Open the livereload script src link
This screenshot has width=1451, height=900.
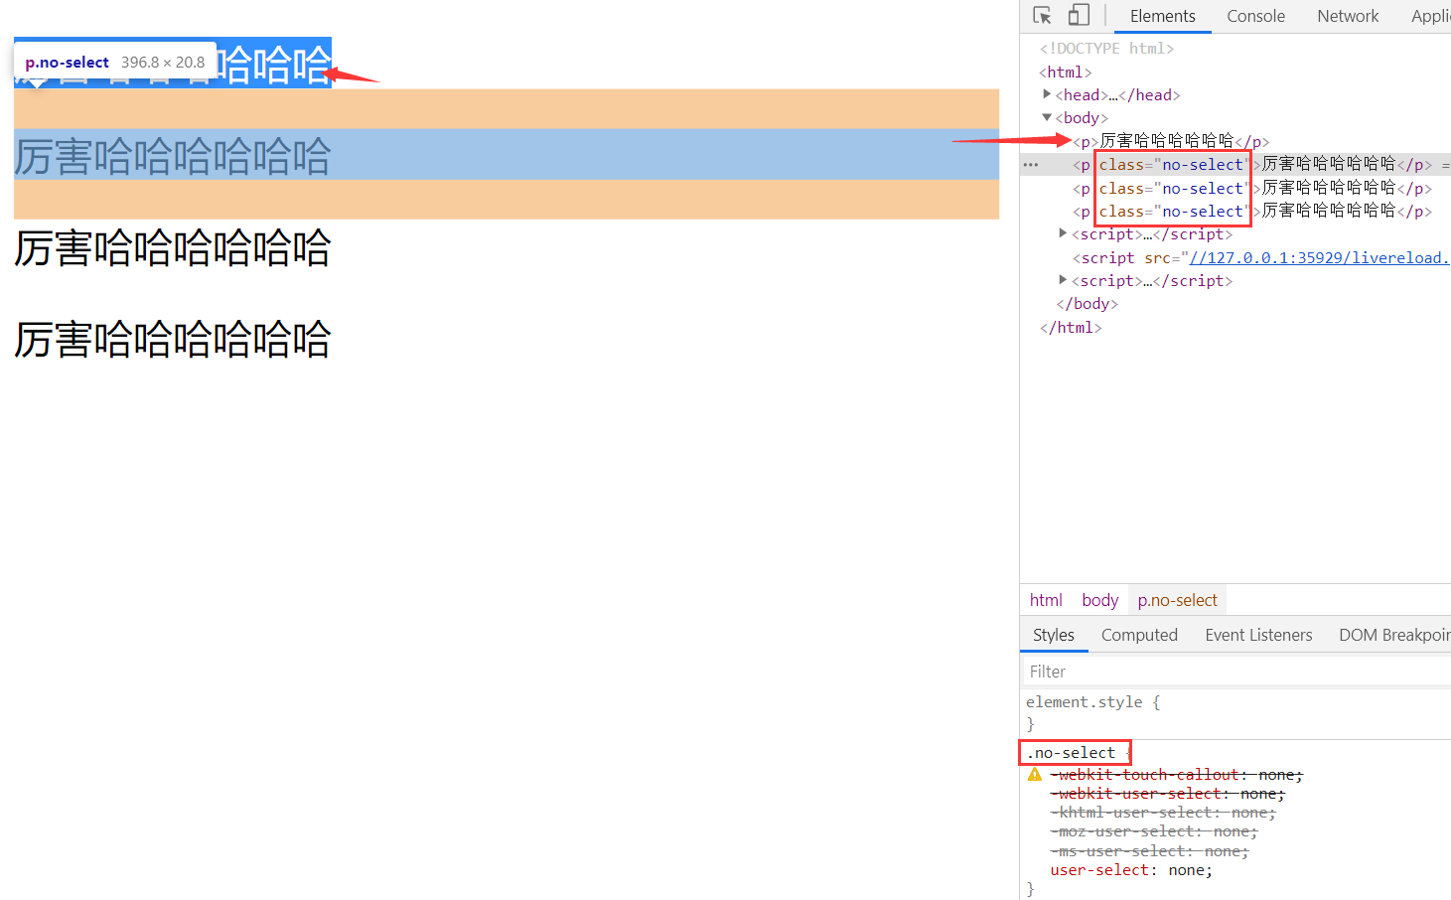(x=1319, y=257)
